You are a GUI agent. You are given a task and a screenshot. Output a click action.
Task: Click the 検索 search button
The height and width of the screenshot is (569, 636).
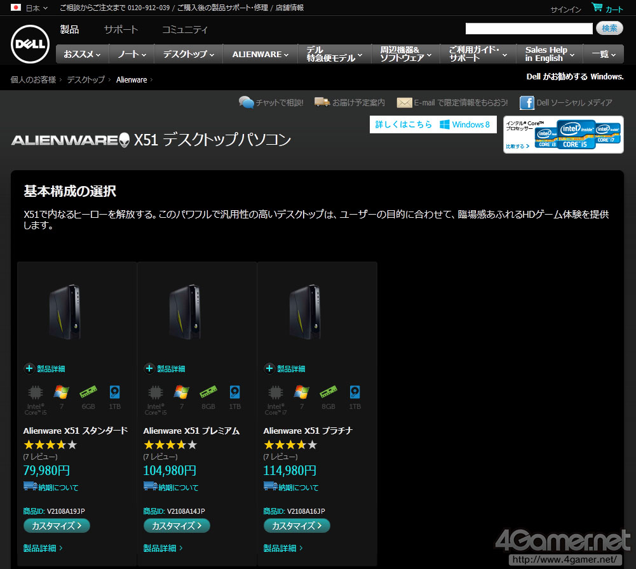pos(609,28)
